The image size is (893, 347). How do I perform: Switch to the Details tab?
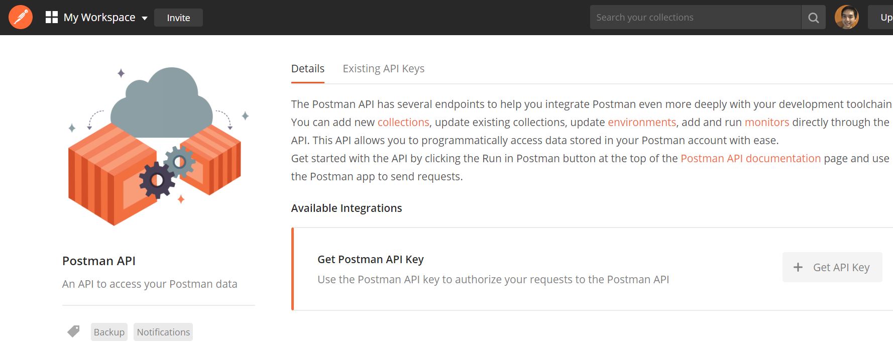308,69
